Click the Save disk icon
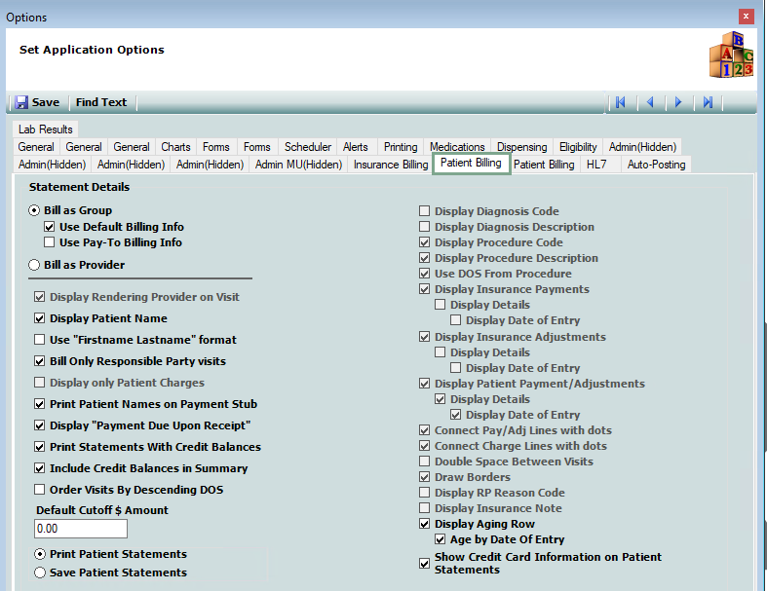 [21, 102]
